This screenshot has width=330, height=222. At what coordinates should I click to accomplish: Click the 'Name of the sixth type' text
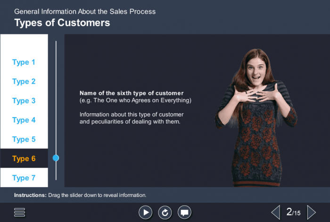[x=132, y=93]
